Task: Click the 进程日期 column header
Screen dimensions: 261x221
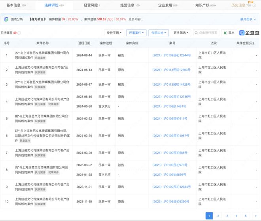Action: 84,43
